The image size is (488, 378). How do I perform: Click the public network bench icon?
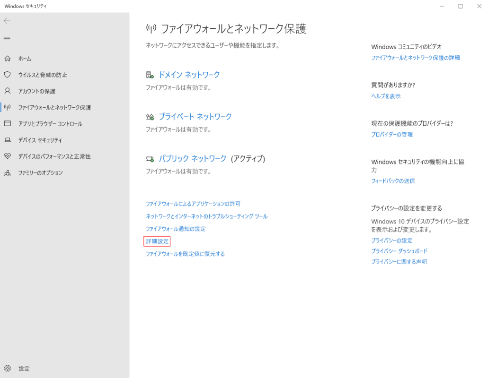coord(150,159)
